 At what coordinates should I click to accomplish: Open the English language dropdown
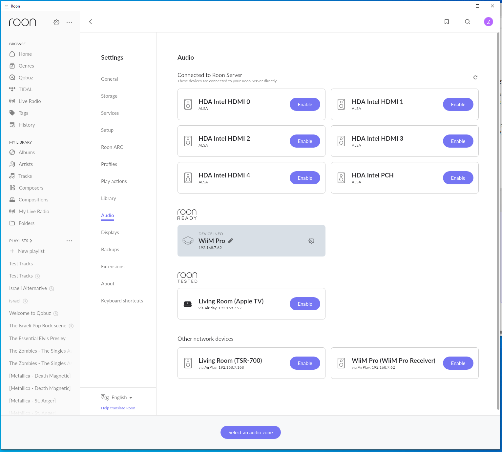117,397
